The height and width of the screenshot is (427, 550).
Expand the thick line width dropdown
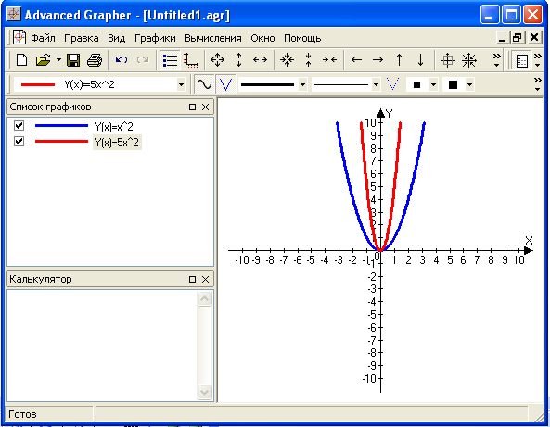point(302,84)
